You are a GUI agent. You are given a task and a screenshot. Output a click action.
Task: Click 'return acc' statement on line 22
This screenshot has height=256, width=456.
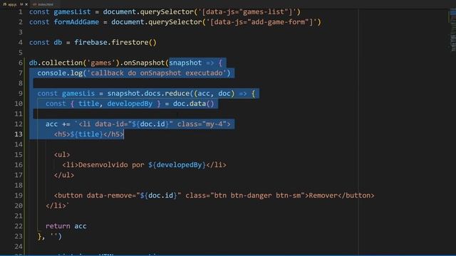click(66, 226)
